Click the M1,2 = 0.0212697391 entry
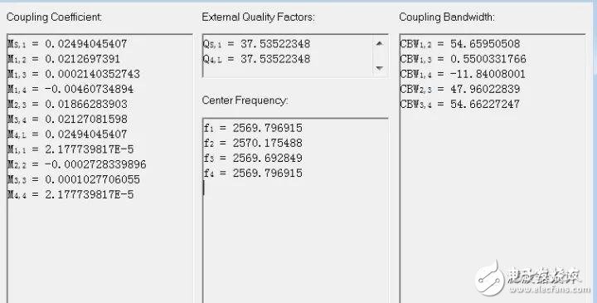This screenshot has width=597, height=303. (64, 59)
